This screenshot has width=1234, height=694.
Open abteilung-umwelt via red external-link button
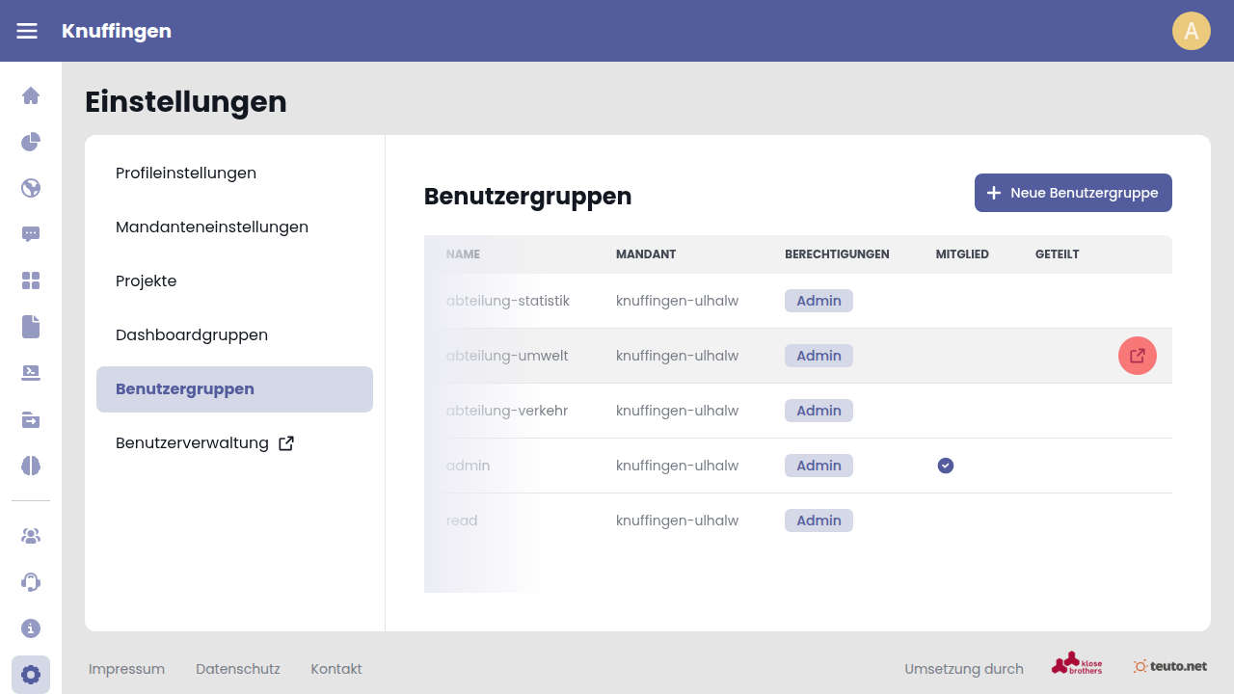[x=1137, y=356]
